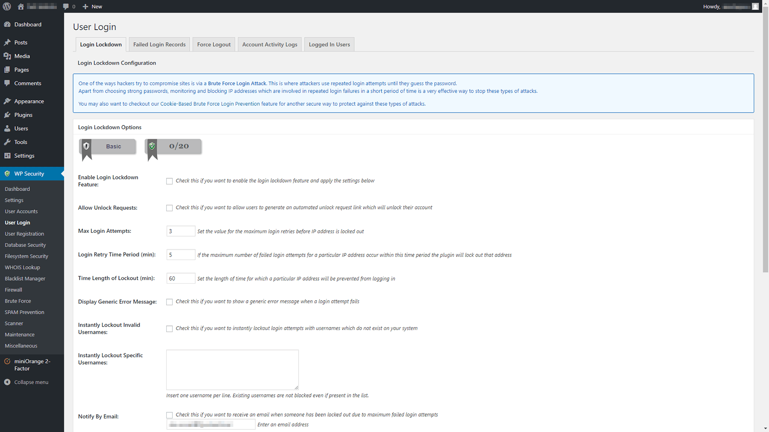The height and width of the screenshot is (432, 769).
Task: Click the Plugins plug icon
Action: pos(7,115)
